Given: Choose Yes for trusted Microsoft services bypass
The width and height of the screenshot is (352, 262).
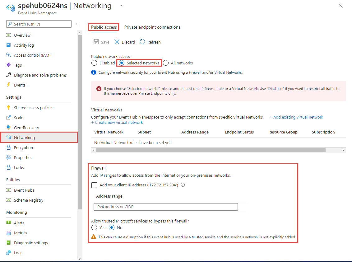Looking at the screenshot, I should (x=94, y=228).
